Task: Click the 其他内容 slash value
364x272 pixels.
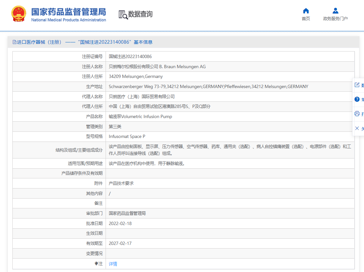Action: pos(110,193)
